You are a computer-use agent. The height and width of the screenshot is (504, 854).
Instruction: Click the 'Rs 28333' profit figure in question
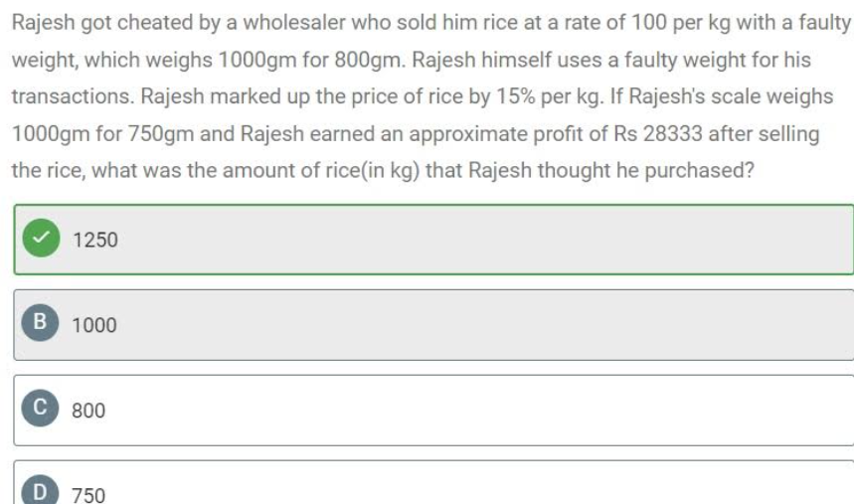pos(658,133)
